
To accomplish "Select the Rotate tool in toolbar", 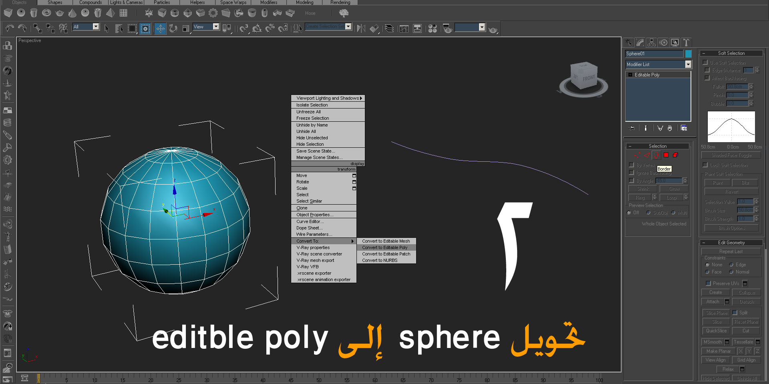I will pos(173,28).
